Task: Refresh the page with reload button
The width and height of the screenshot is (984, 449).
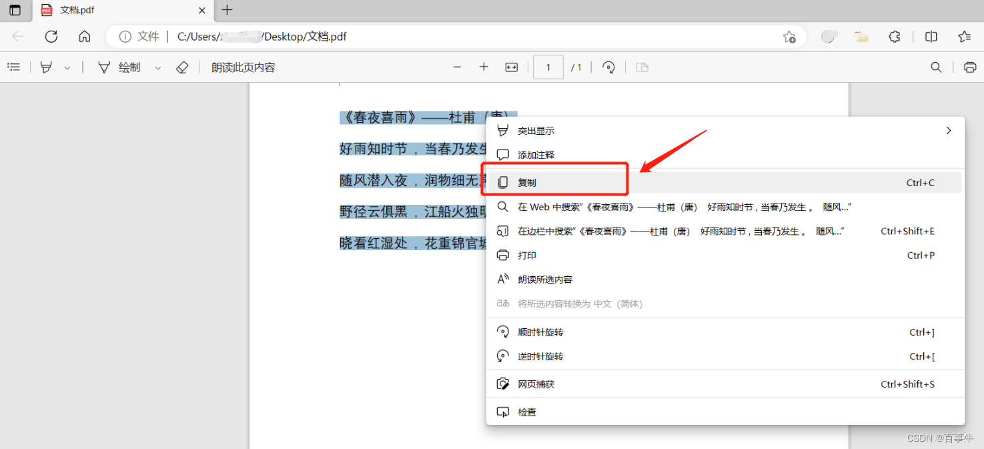Action: tap(51, 37)
